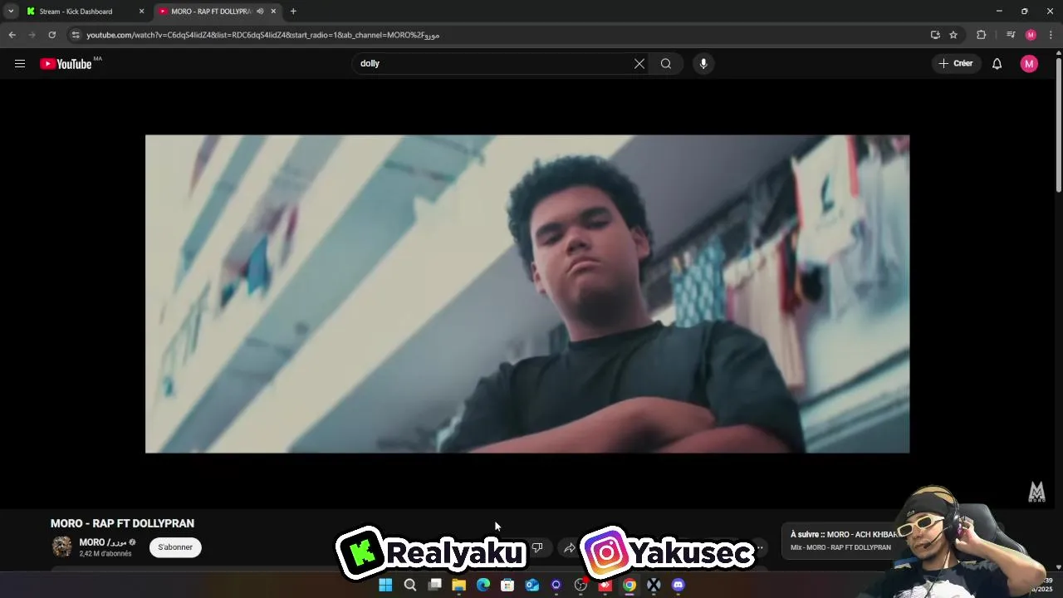The image size is (1063, 598).
Task: Click the youtube.com address bar URL
Action: 262,35
